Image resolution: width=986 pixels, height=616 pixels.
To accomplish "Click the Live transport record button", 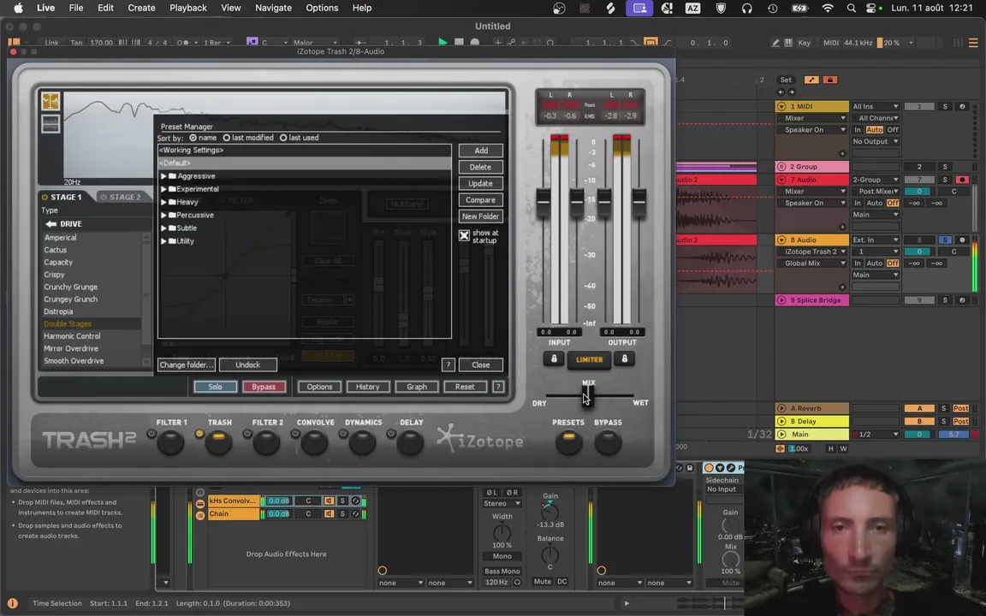I will coord(475,42).
